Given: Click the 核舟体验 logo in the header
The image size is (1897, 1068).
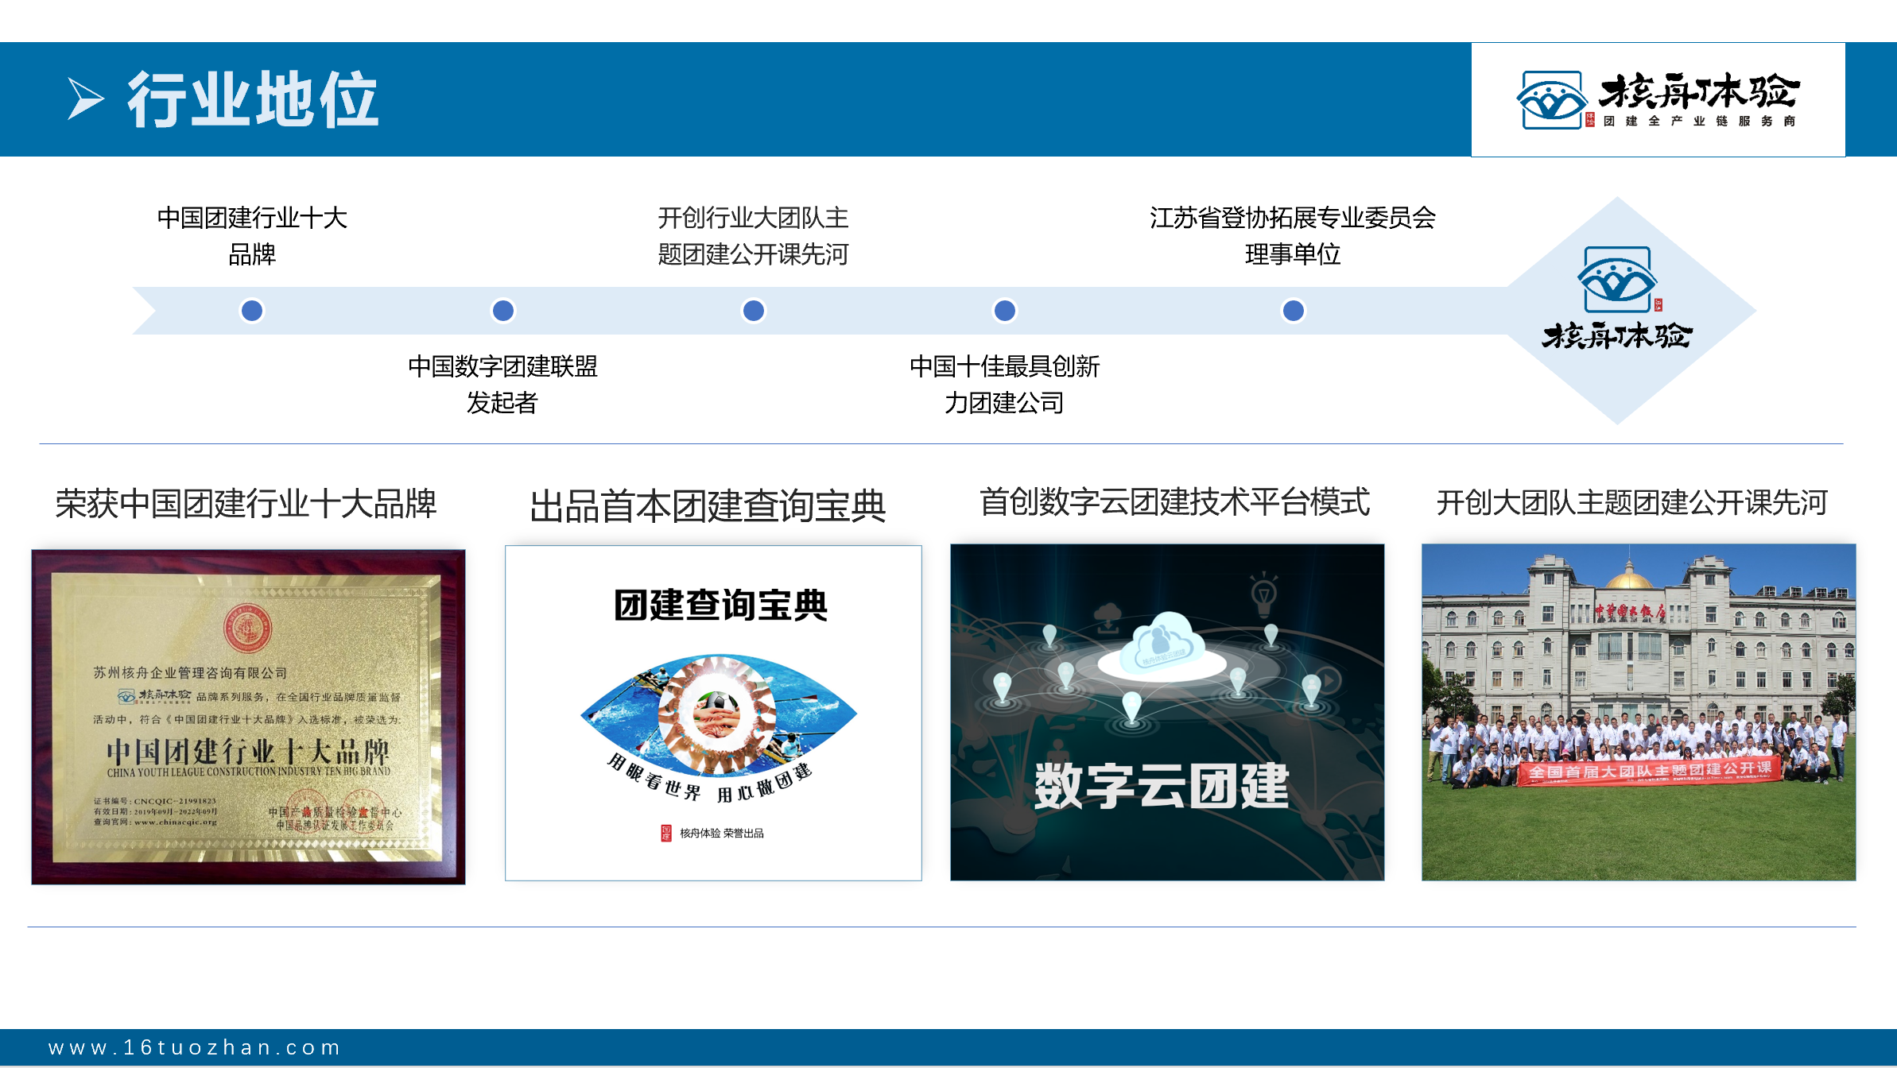Looking at the screenshot, I should (x=1658, y=100).
